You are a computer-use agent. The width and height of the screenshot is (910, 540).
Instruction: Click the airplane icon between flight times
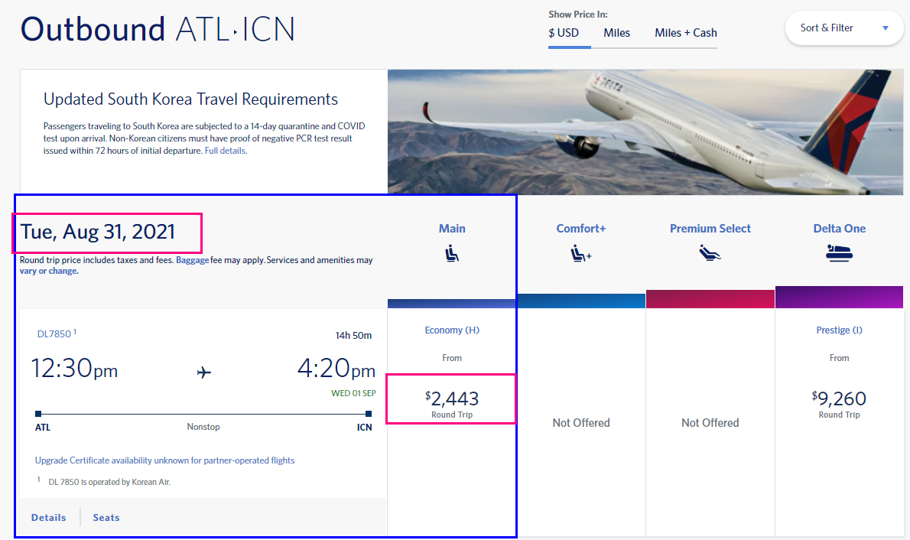point(204,372)
